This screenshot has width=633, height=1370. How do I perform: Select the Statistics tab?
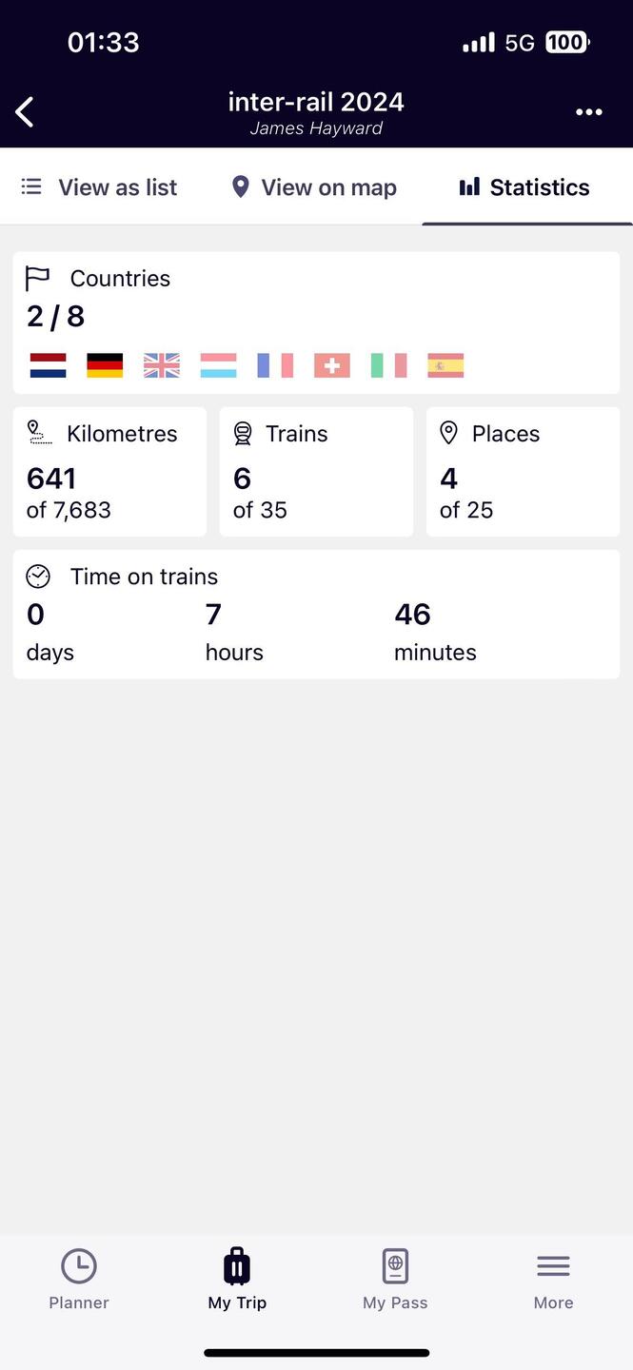point(526,187)
